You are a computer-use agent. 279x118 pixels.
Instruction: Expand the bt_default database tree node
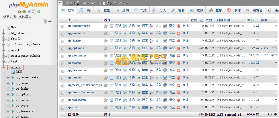coord(4,33)
